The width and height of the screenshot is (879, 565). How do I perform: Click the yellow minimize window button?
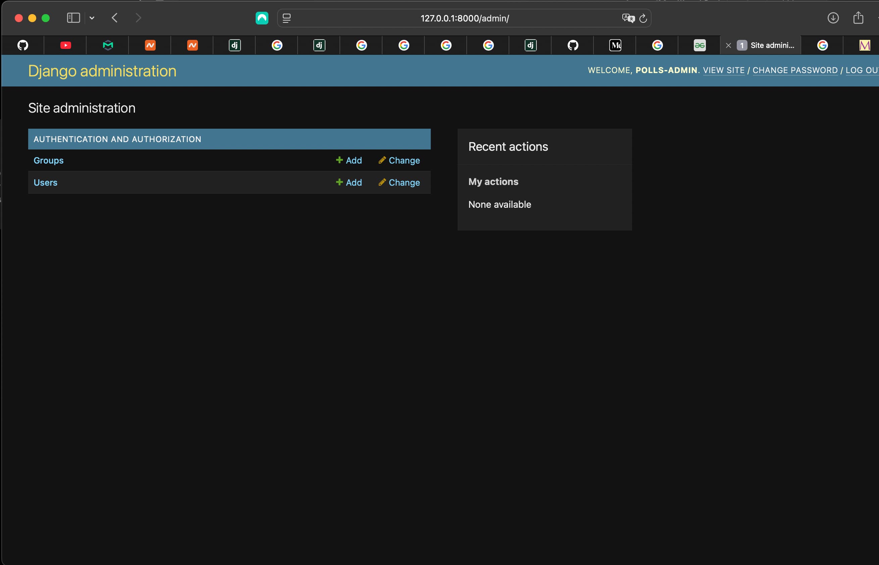point(32,18)
